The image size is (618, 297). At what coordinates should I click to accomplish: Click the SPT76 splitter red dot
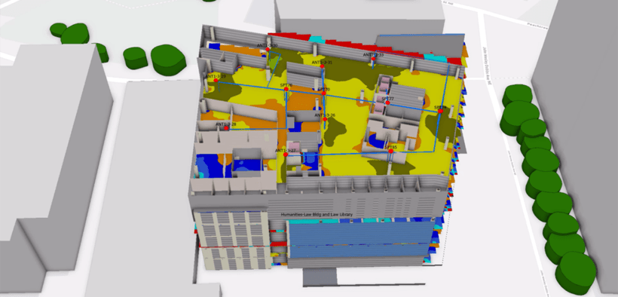pos(286,89)
